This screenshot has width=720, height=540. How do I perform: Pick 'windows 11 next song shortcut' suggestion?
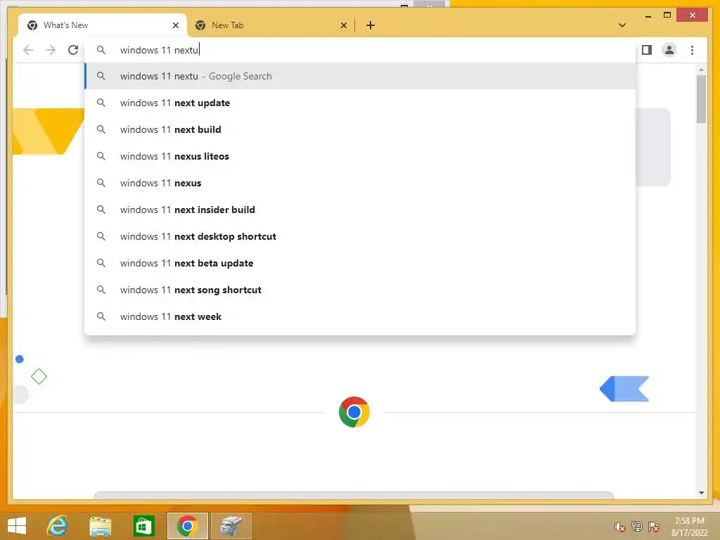360,290
